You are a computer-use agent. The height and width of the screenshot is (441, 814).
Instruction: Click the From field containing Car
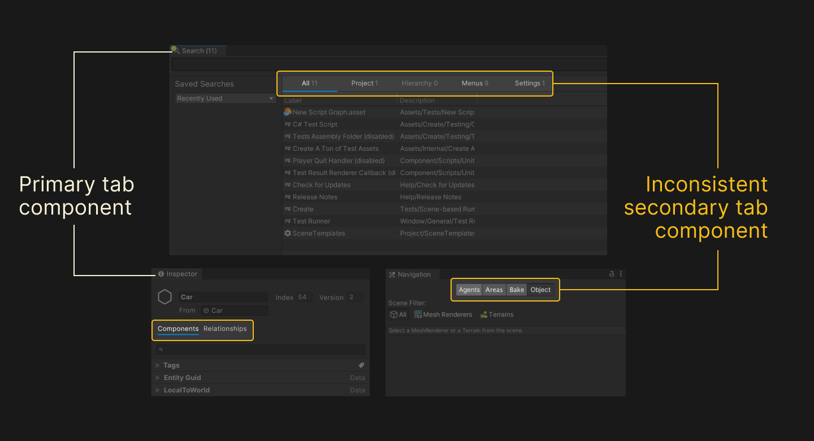(x=235, y=311)
